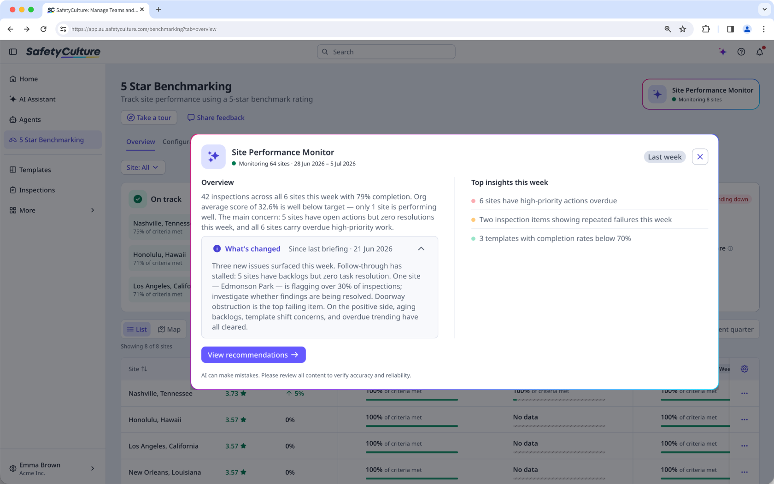
Task: Open Agents in sidebar
Action: (53, 119)
